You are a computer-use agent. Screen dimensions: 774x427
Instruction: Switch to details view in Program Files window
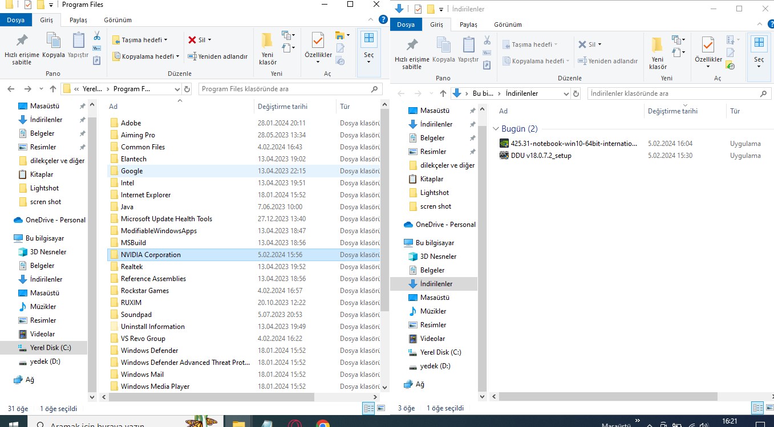[x=369, y=408]
